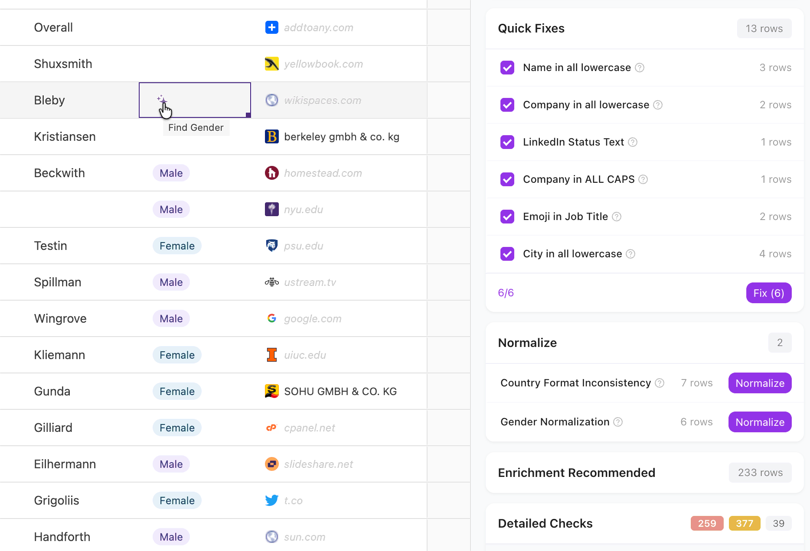
Task: Uncheck the LinkedIn Status Text fix
Action: point(507,142)
